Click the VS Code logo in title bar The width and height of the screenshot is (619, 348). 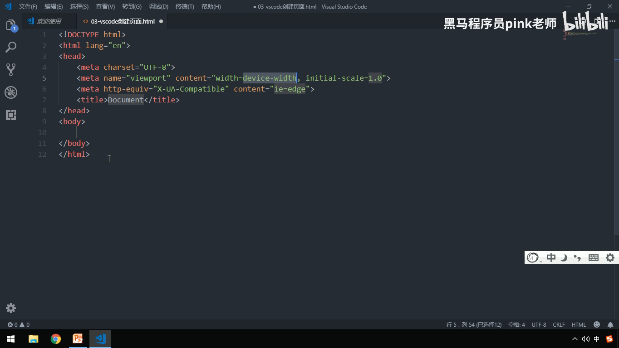8,6
